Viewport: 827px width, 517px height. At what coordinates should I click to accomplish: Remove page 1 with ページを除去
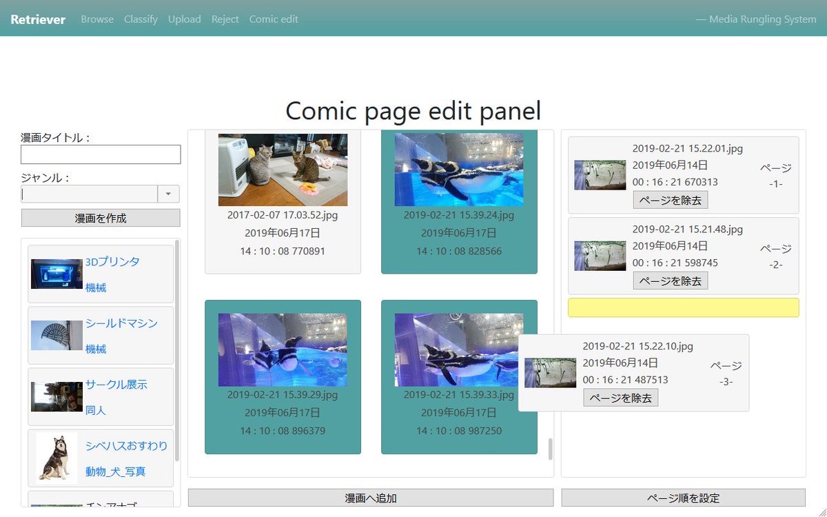pyautogui.click(x=671, y=200)
